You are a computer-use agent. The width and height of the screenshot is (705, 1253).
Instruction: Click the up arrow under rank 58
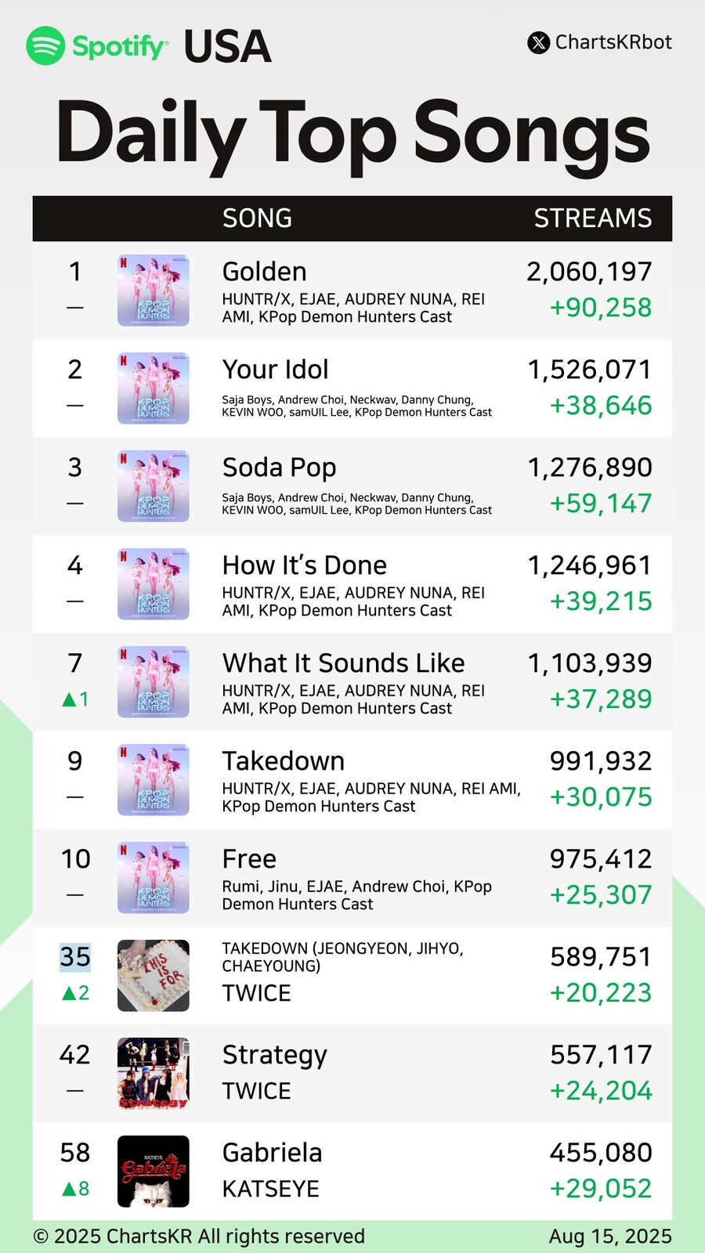click(x=69, y=1189)
